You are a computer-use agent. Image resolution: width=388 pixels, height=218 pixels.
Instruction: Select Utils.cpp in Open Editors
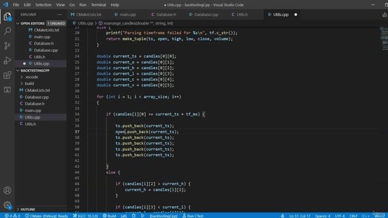point(42,64)
